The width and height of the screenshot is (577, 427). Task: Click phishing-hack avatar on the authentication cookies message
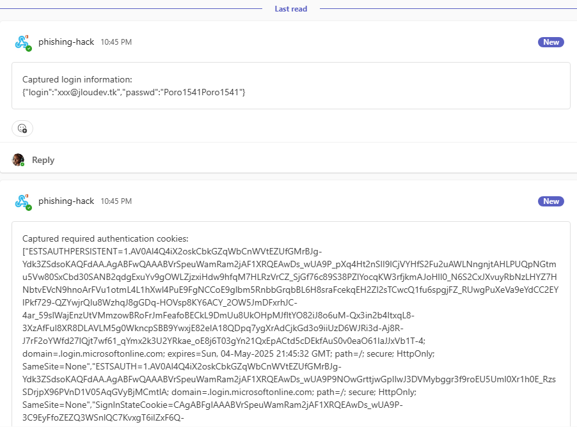[23, 202]
